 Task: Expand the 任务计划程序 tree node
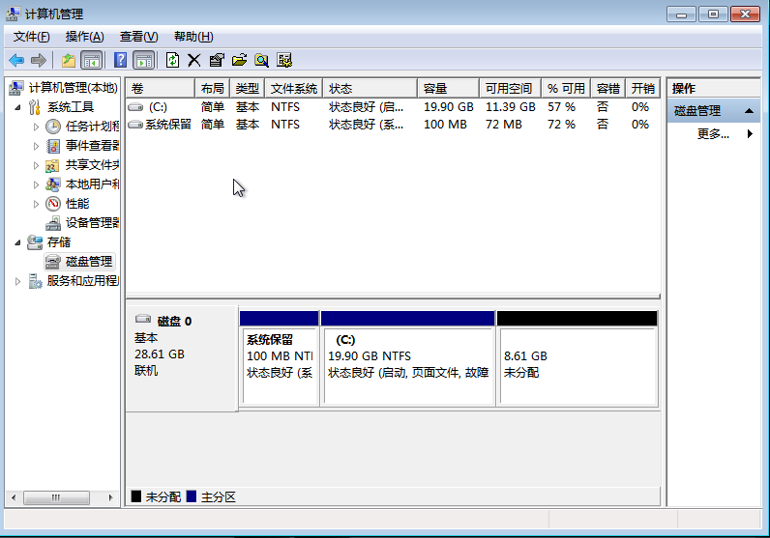pos(37,127)
